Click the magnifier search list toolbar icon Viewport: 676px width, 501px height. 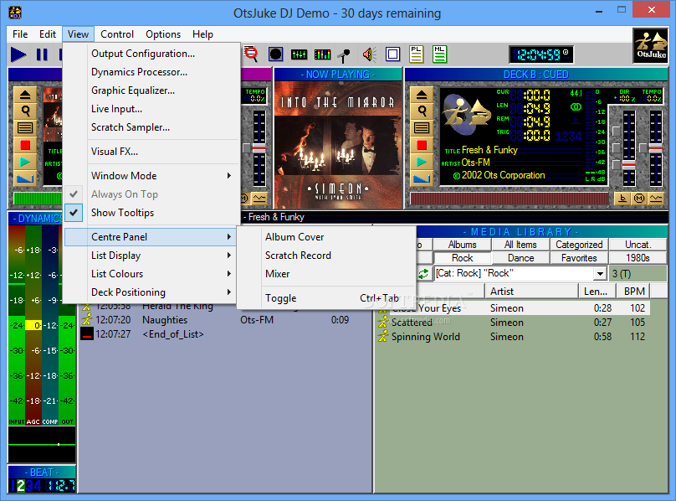251,54
